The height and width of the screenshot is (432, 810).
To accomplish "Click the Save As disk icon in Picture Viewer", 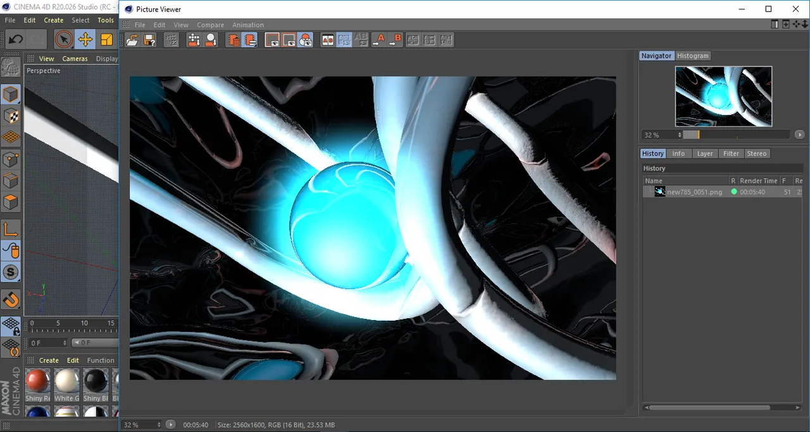I will [x=149, y=40].
